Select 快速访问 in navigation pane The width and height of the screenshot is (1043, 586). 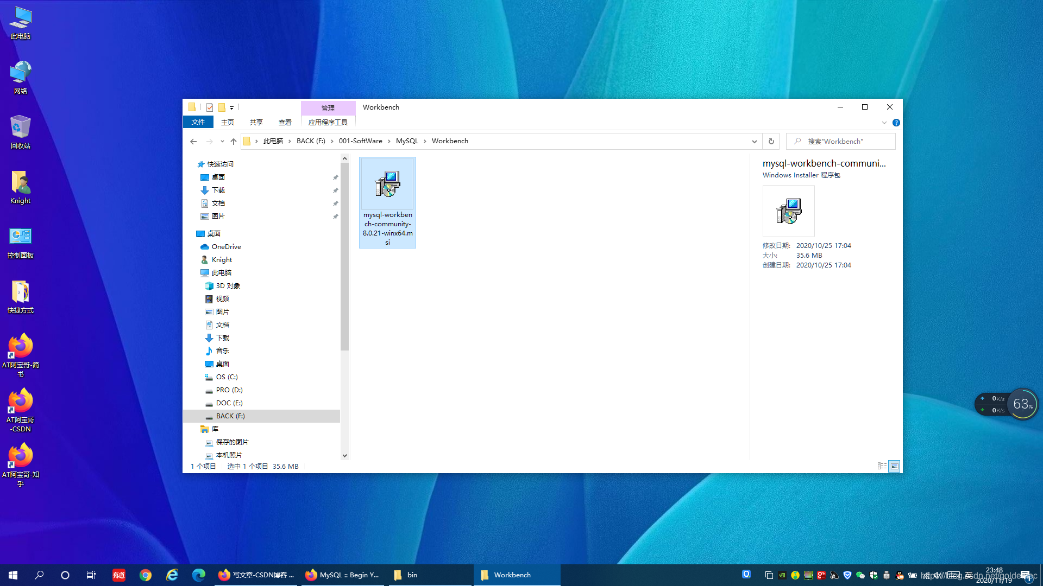point(220,164)
